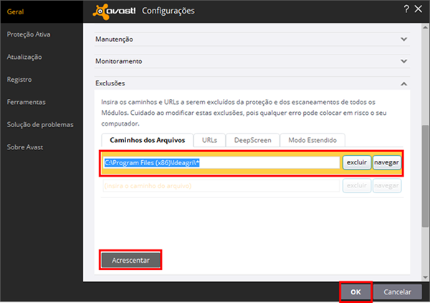
Task: Click the Avast logo icon
Action: (x=100, y=11)
